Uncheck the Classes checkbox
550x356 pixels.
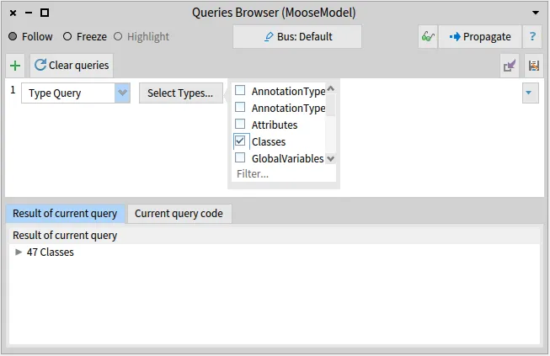[240, 141]
